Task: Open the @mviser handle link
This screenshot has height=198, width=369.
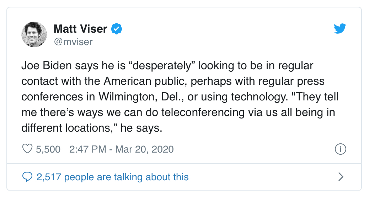Action: click(x=73, y=42)
